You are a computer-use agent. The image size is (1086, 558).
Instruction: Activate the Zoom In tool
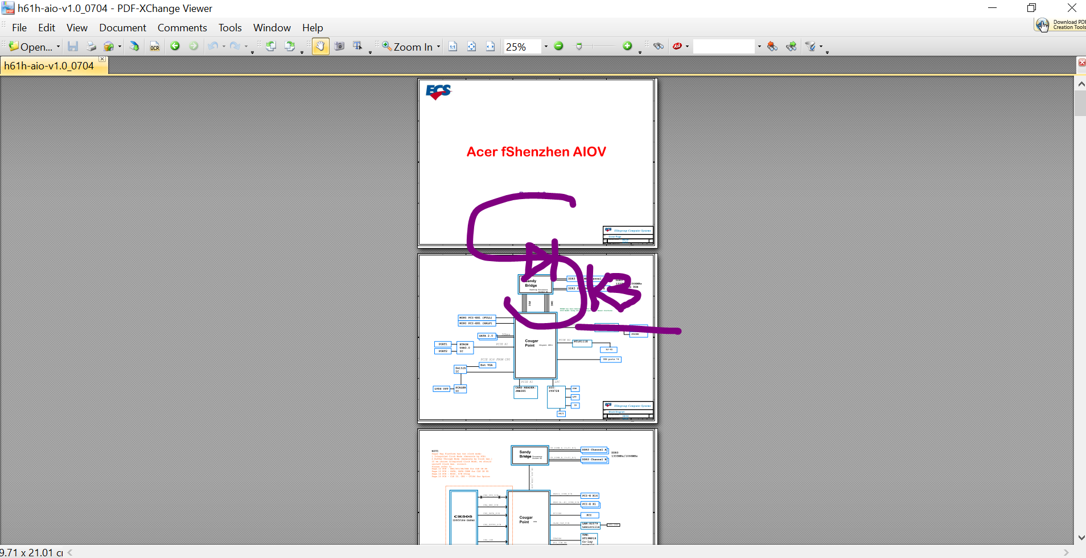pos(407,47)
